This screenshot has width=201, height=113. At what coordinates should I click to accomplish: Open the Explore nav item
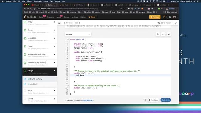pos(41,17)
